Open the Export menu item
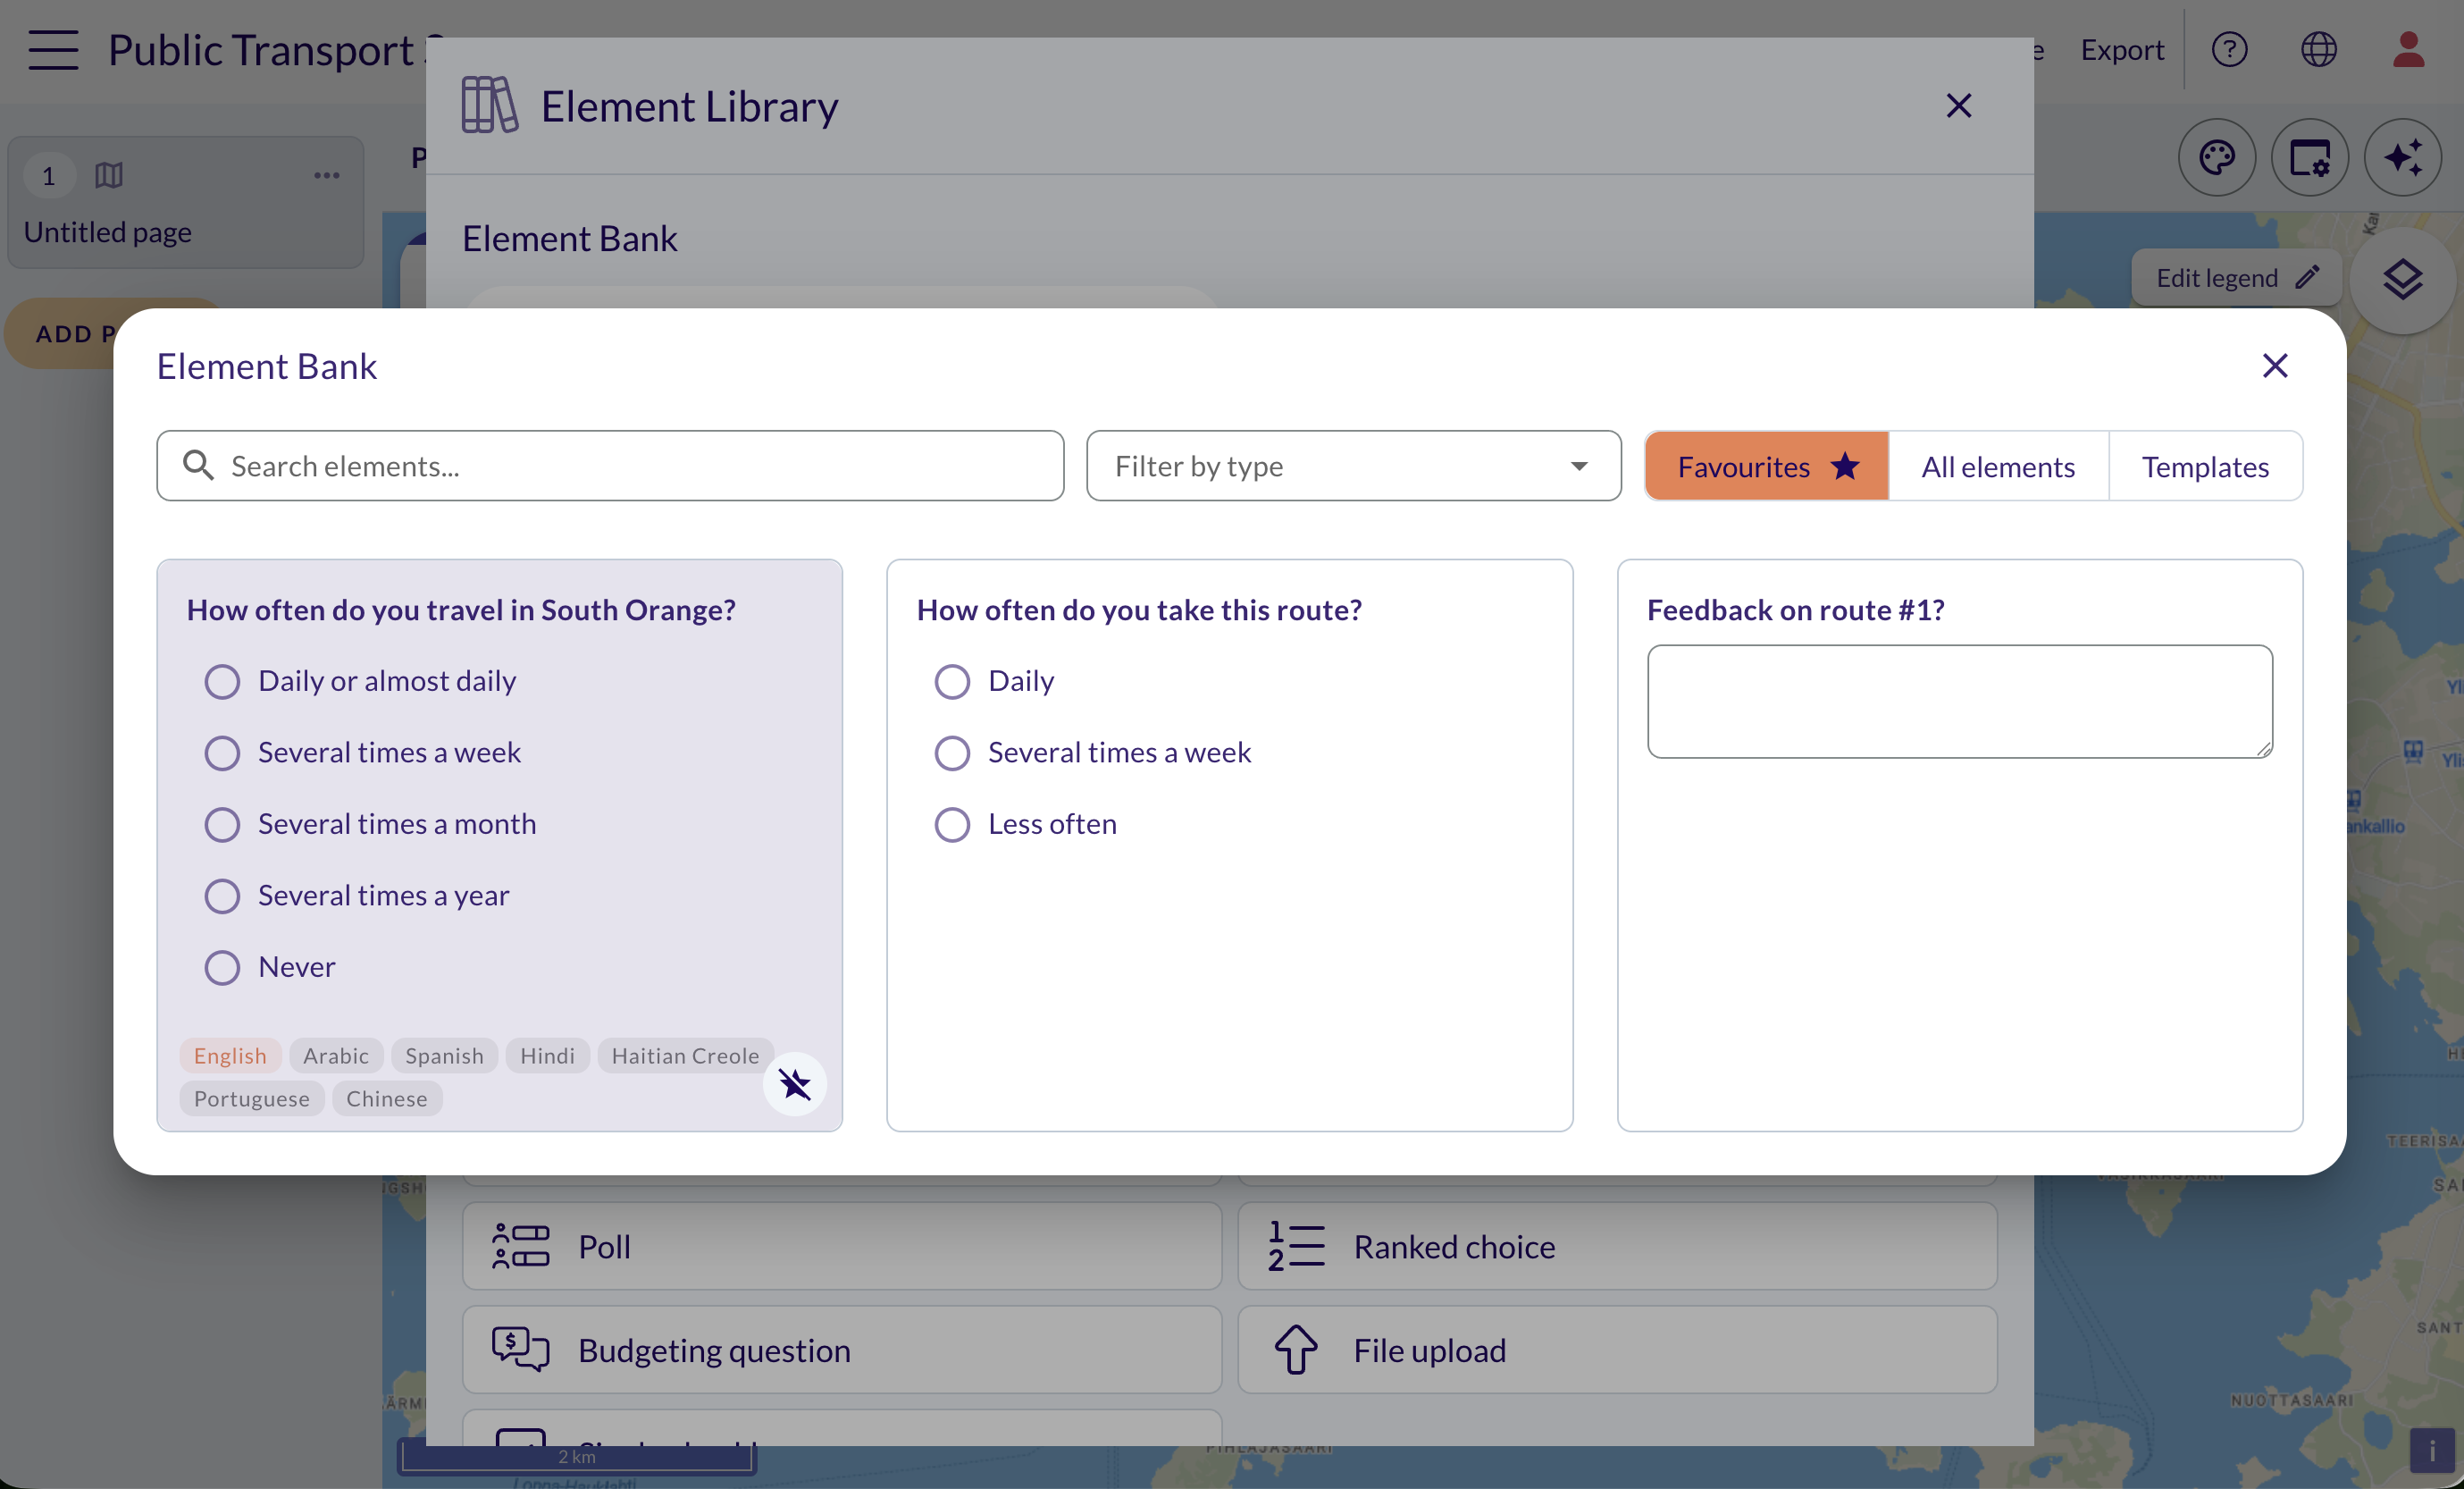Viewport: 2464px width, 1489px height. pos(2122,49)
